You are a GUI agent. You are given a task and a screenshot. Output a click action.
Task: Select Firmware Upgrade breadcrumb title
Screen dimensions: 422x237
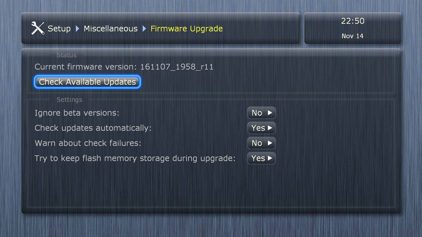coord(187,29)
